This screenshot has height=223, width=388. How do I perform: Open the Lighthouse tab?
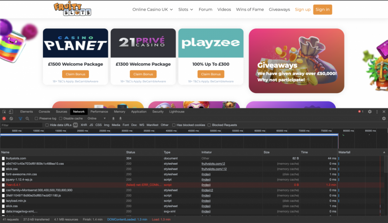tap(177, 112)
